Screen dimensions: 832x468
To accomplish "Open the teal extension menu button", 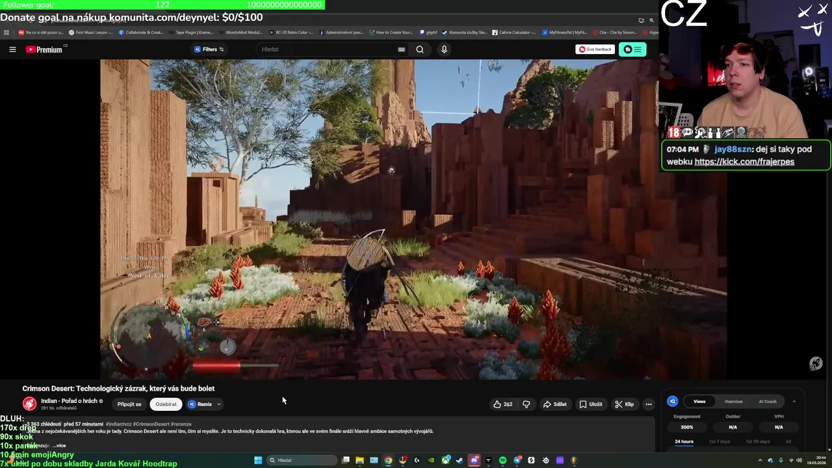I will [x=632, y=49].
